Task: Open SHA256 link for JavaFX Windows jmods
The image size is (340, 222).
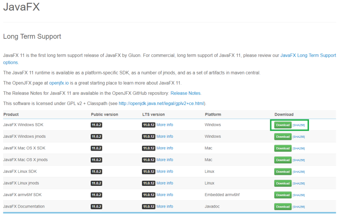Action: coord(299,137)
